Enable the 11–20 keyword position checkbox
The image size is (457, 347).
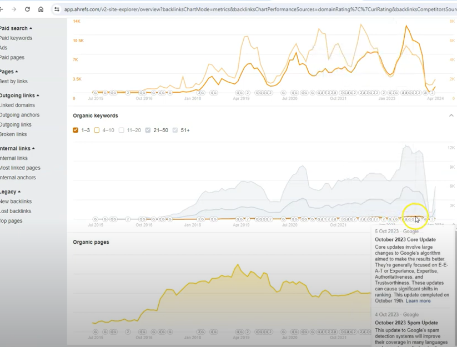(x=121, y=130)
